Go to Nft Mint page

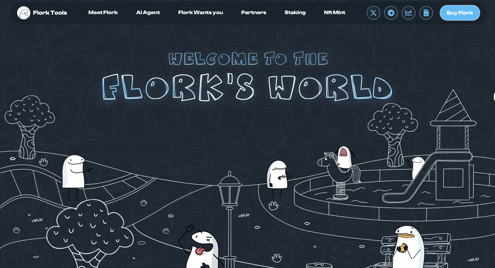point(335,12)
